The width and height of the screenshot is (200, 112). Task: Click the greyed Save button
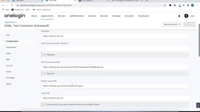pyautogui.click(x=189, y=24)
